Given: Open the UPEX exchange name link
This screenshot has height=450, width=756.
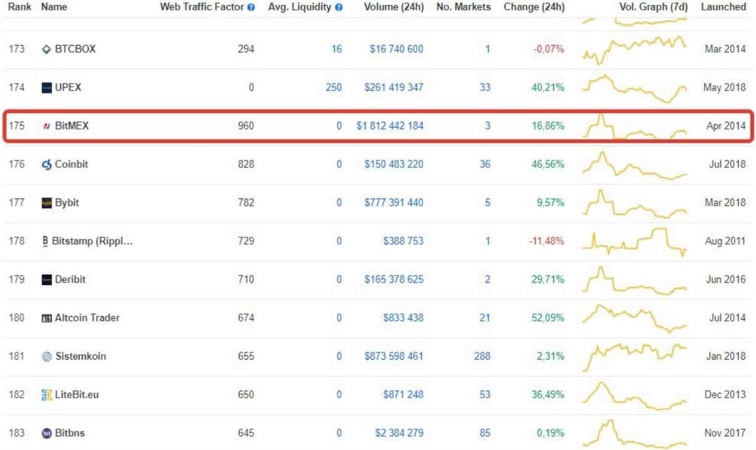Looking at the screenshot, I should click(x=68, y=87).
